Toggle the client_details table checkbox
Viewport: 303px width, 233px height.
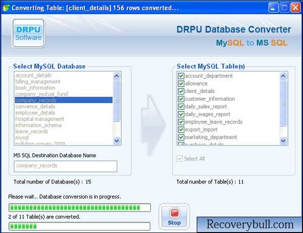[x=181, y=91]
